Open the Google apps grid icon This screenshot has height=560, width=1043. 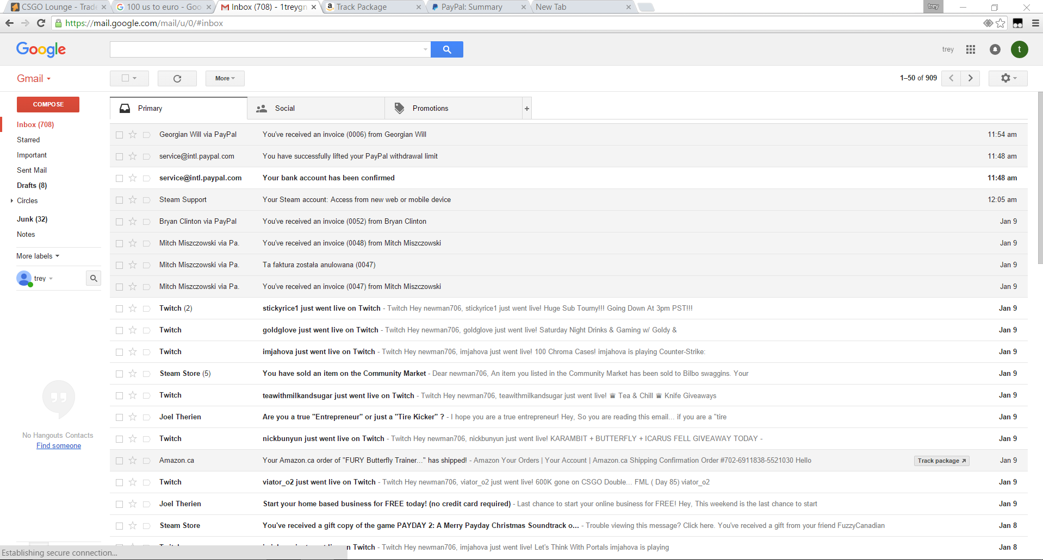pos(970,49)
